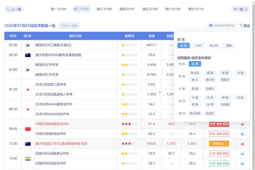The width and height of the screenshot is (255, 170).
Task: Select 全部 under 状态 filter
Action: tap(183, 46)
